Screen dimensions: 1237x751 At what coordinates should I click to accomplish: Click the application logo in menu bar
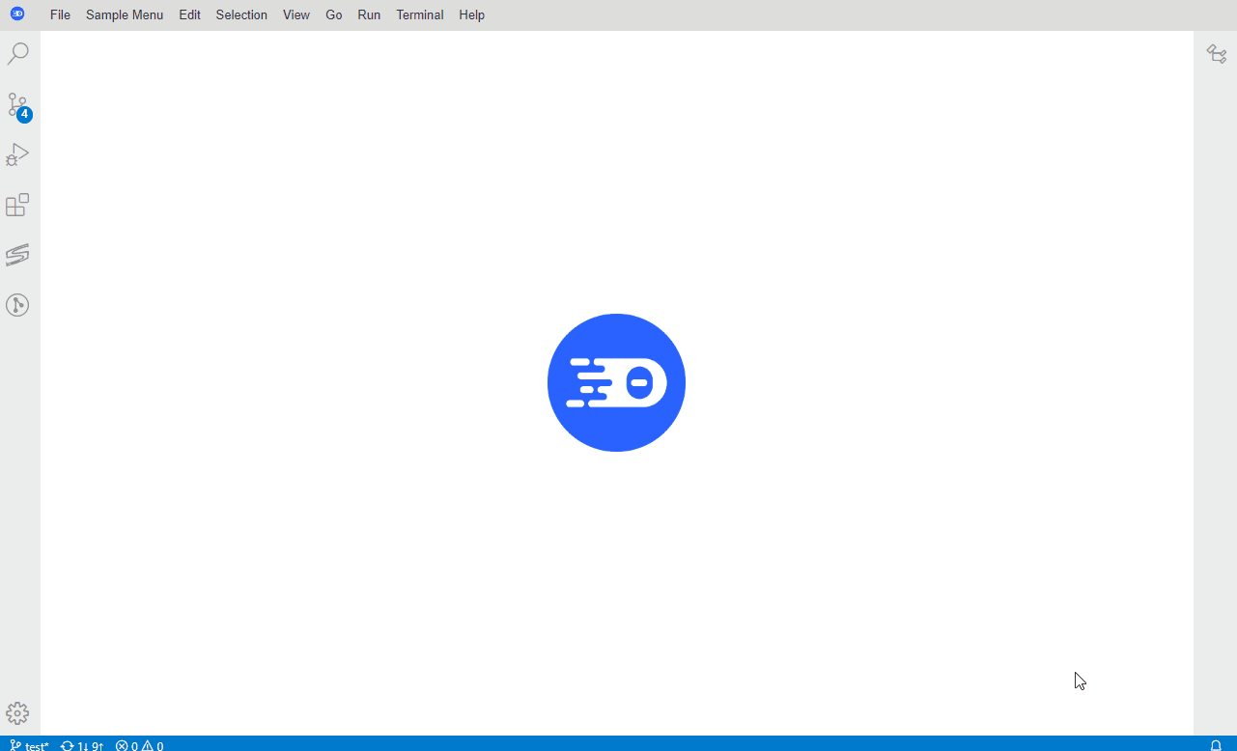(x=17, y=14)
